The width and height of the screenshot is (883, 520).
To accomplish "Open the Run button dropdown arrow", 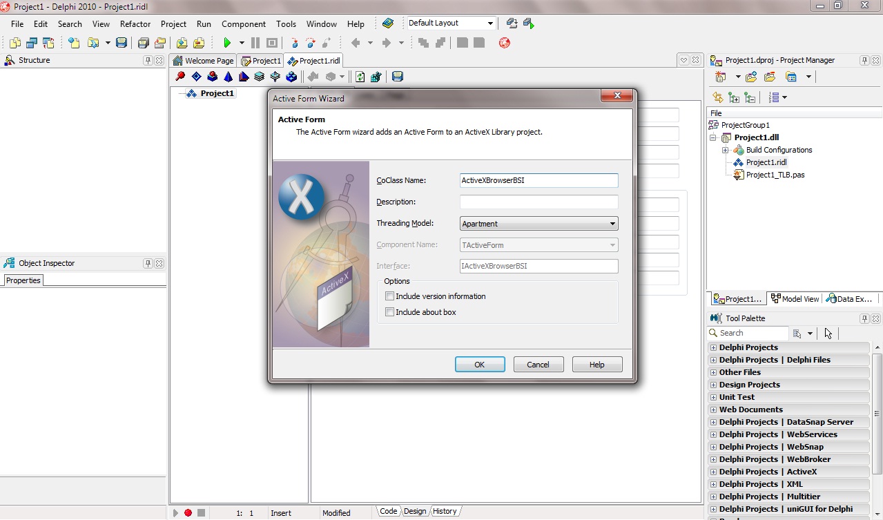I will pyautogui.click(x=242, y=43).
